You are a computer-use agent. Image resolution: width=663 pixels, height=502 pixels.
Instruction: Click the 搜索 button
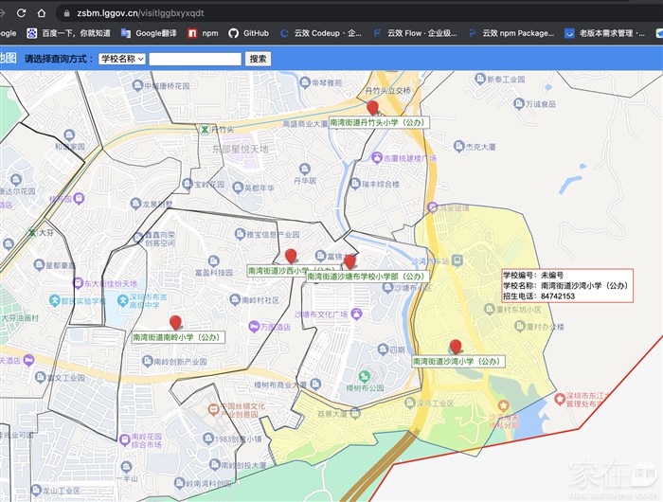[x=259, y=59]
